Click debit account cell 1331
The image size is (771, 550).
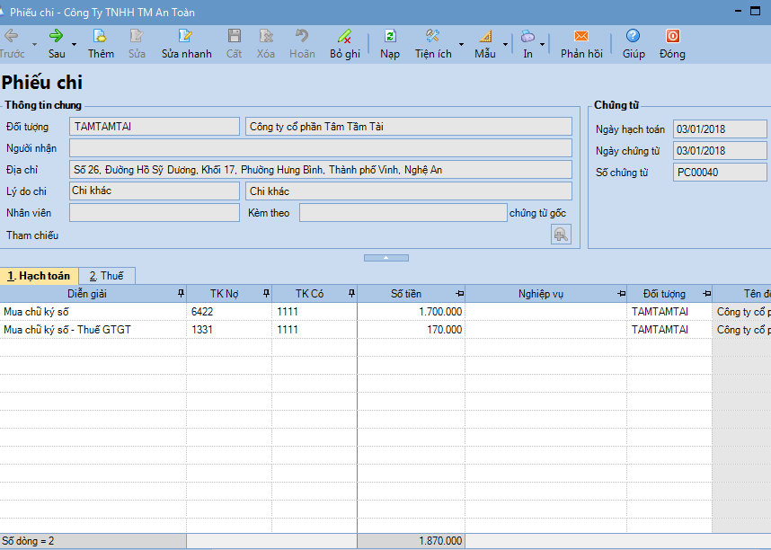coord(229,330)
